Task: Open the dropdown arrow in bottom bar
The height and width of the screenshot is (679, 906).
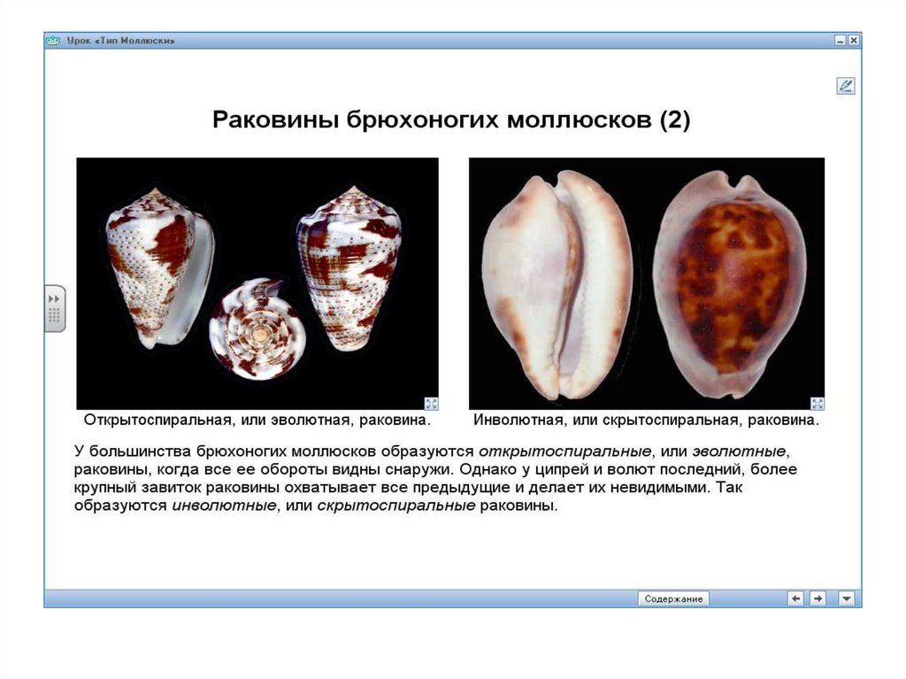Action: click(x=847, y=598)
